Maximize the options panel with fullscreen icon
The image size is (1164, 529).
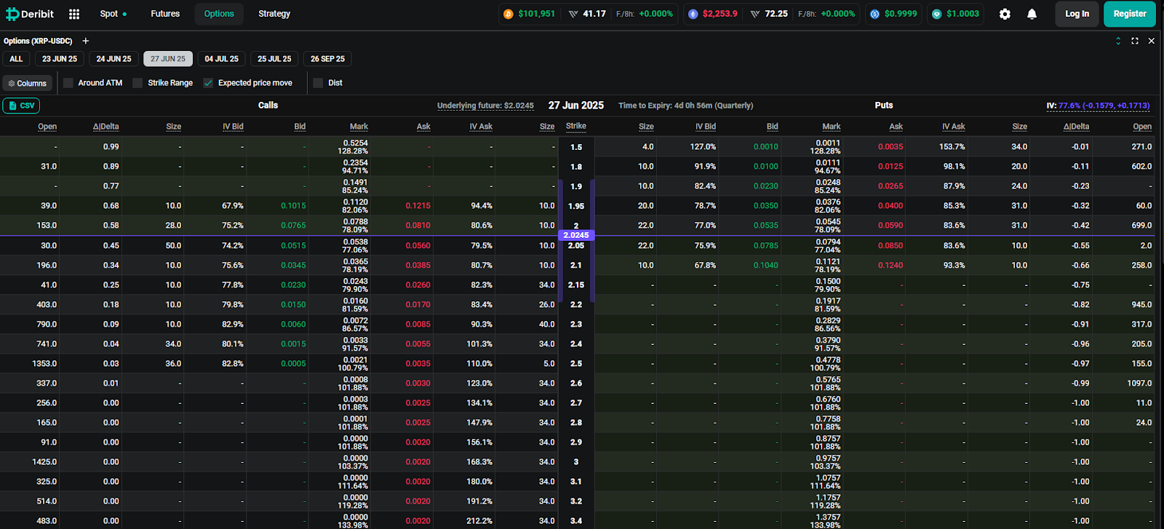point(1135,41)
